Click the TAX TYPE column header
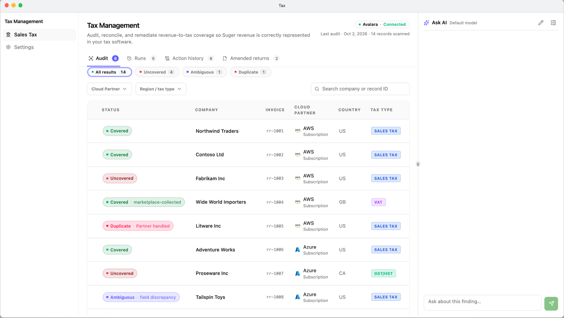The image size is (564, 318). [382, 110]
